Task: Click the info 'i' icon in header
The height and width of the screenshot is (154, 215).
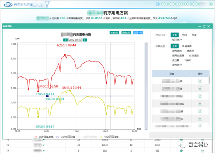Action: 186,4
